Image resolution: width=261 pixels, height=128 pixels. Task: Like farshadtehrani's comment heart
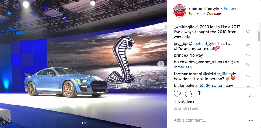click(x=248, y=76)
